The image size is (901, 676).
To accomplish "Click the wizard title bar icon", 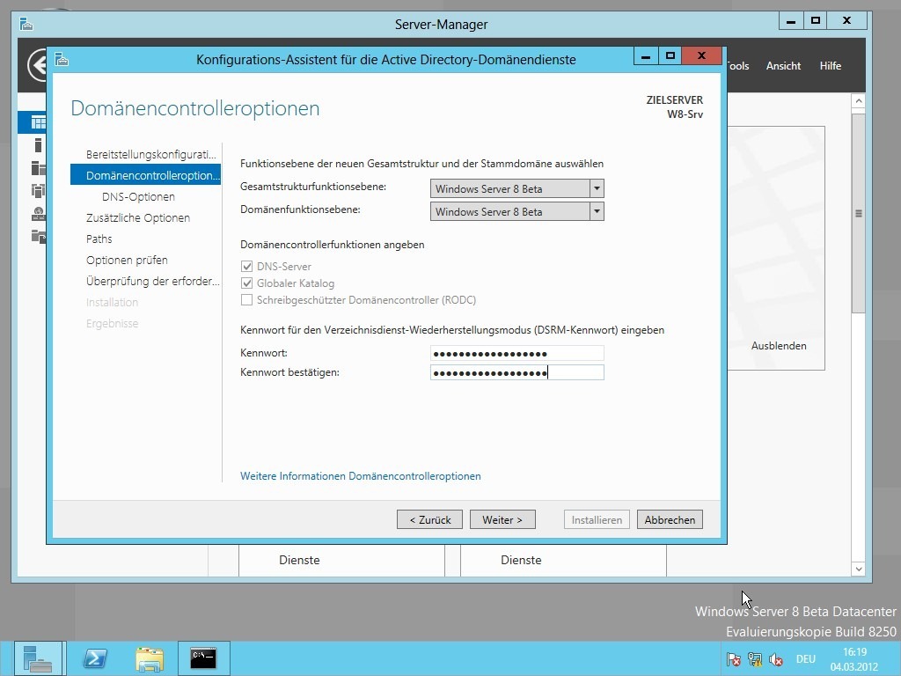I will point(62,59).
